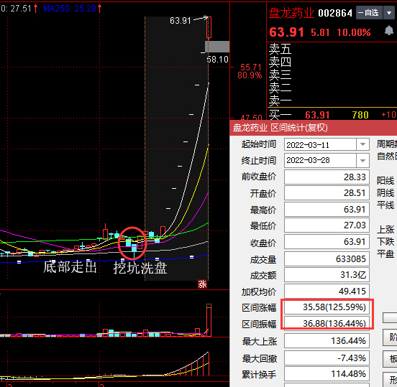Screen dimensions: 397x387
Task: Click the 收盘价 value 63.91
Action: click(x=327, y=242)
